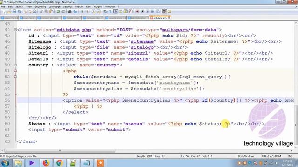
Task: Click the Print toolbar icon
Action: tap(34, 12)
